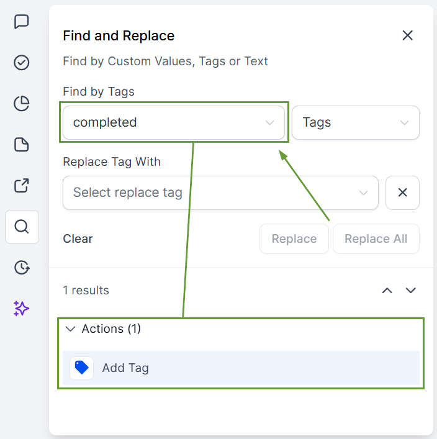Select the magnifier search sidebar icon

pyautogui.click(x=22, y=227)
